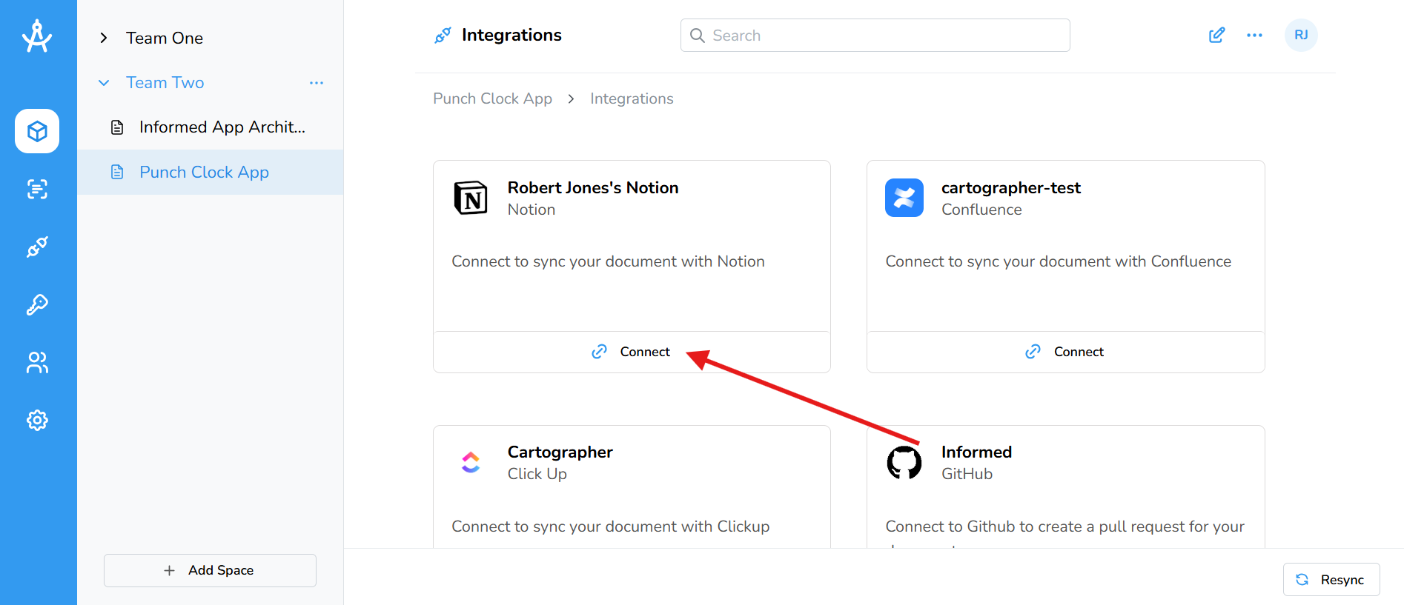Open Punch Clock App document
Image resolution: width=1404 pixels, height=605 pixels.
coord(204,172)
